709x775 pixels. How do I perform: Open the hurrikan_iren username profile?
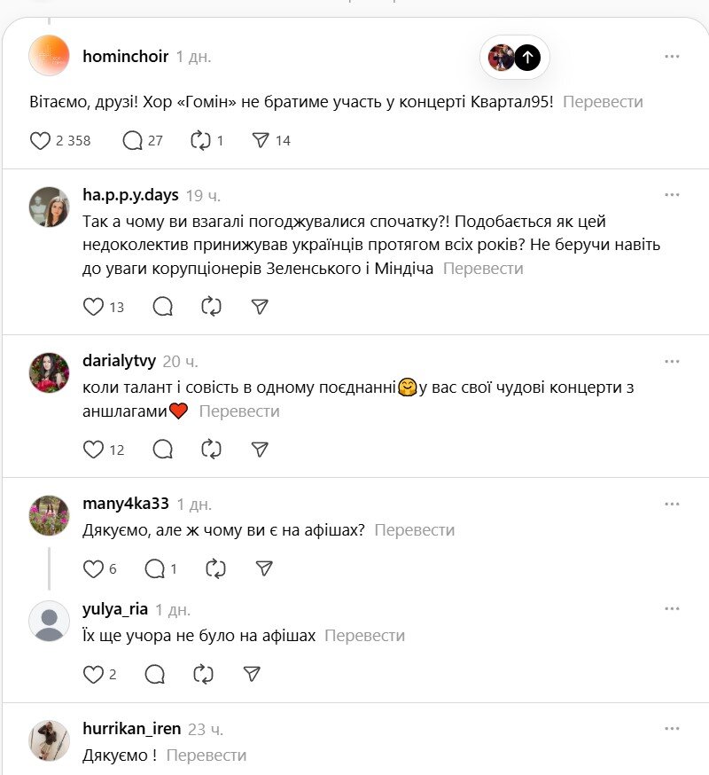131,729
